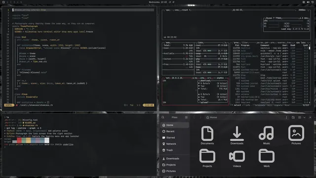The width and height of the screenshot is (316, 178).
Task: Open the Files hamburger menu
Action: coord(186,117)
